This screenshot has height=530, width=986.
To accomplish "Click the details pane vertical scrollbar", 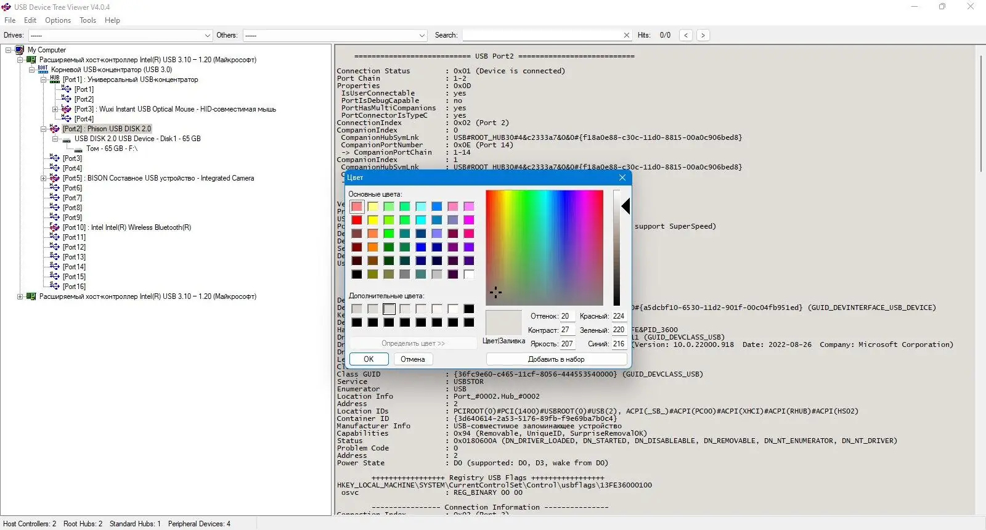I will 981,114.
